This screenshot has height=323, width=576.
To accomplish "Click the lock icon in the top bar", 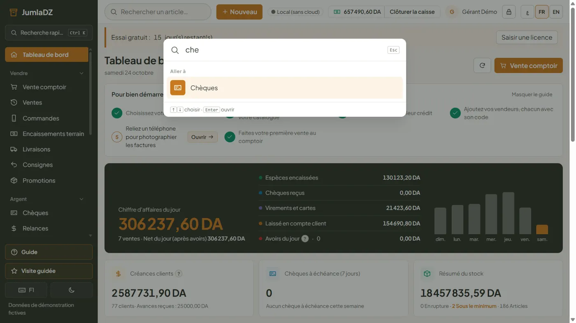I will [x=509, y=12].
